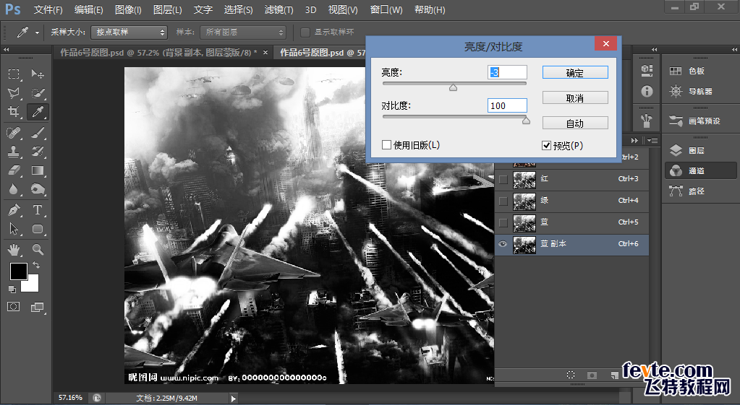Open 取样大小 dropdown
Viewport: 740px width, 405px height.
[x=129, y=32]
